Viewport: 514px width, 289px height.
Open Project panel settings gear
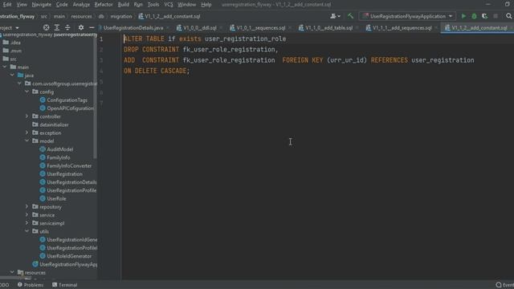pos(81,27)
